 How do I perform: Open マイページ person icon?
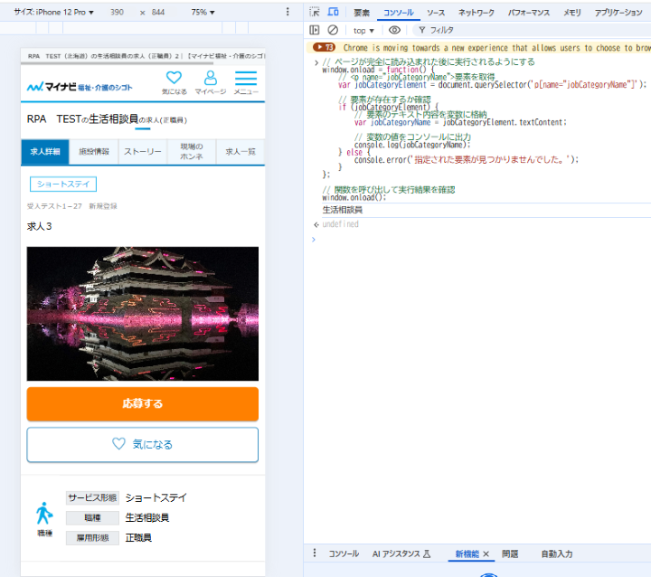[x=211, y=82]
